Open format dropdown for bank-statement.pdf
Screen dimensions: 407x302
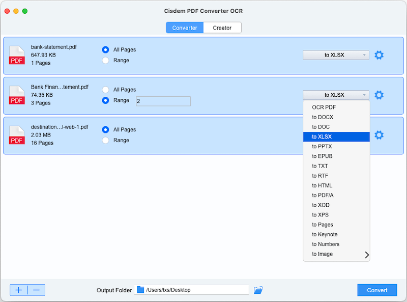[x=336, y=55]
